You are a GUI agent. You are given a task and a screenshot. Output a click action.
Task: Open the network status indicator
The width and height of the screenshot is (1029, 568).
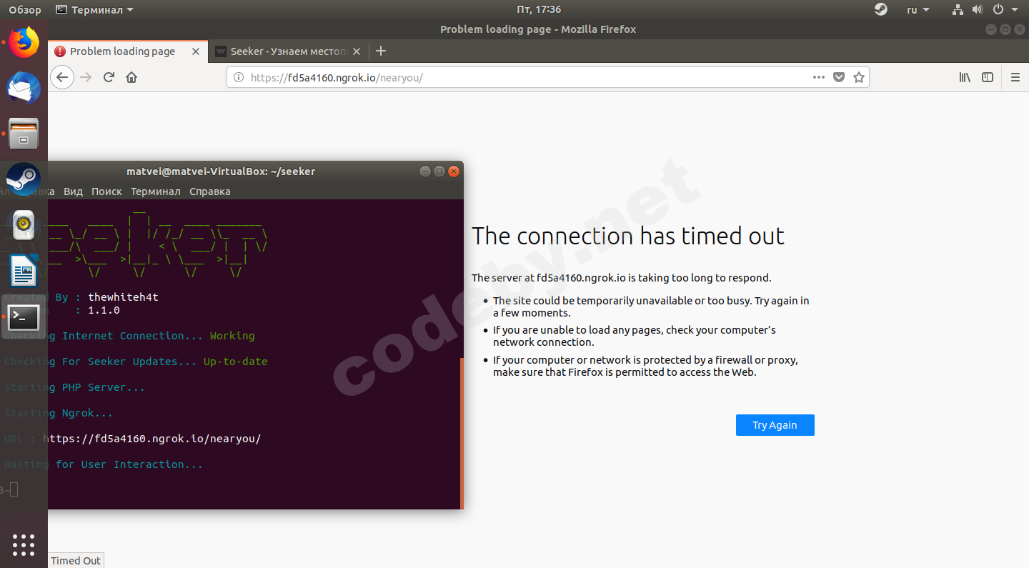958,10
